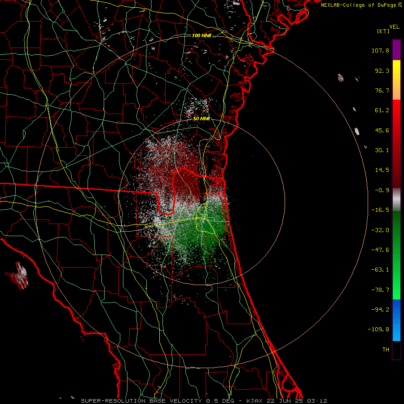Select the 92.3 velocity scale value
The height and width of the screenshot is (404, 404).
tap(382, 70)
